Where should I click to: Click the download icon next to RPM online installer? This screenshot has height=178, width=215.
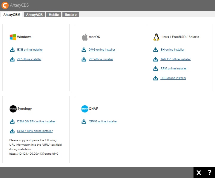[156, 69]
